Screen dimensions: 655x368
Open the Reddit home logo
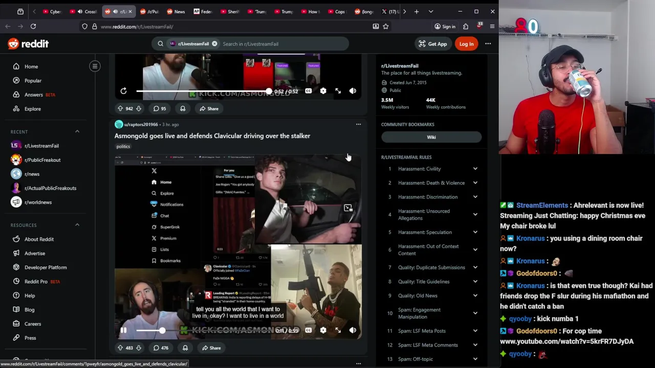tap(28, 44)
